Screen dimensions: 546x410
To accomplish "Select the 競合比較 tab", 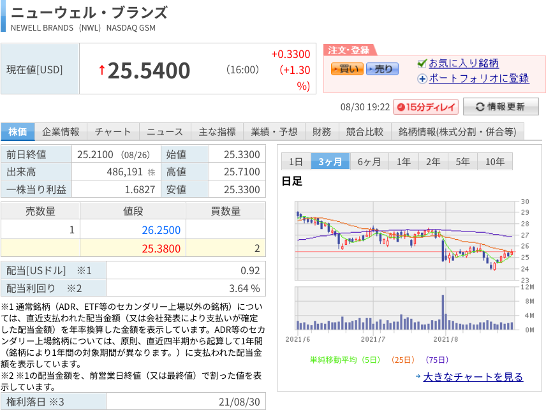I will [365, 131].
